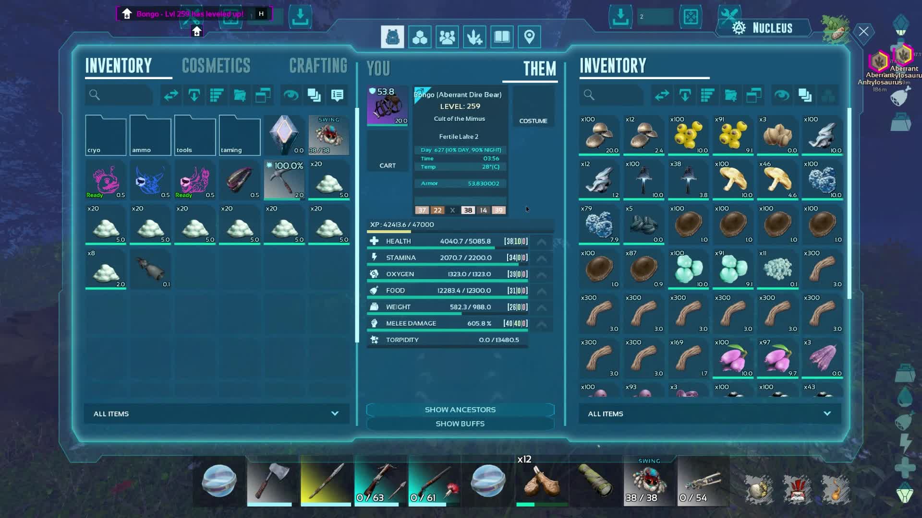Click new folder icon in right inventory
This screenshot has width=922, height=518.
(x=731, y=95)
